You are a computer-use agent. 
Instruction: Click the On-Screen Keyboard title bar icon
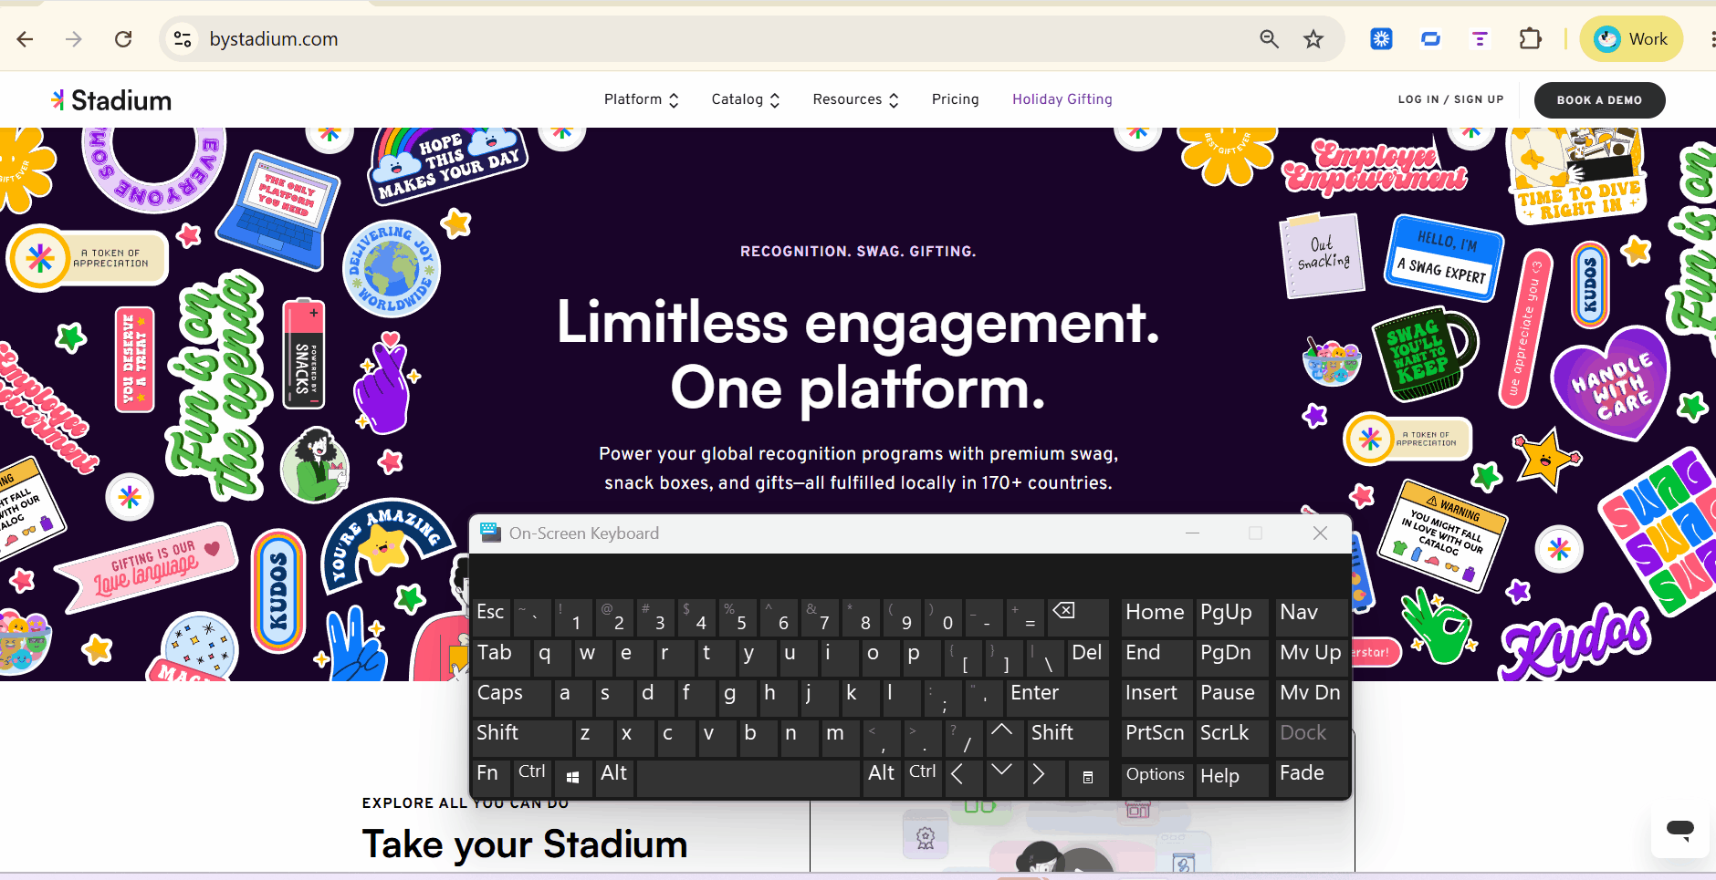(491, 533)
